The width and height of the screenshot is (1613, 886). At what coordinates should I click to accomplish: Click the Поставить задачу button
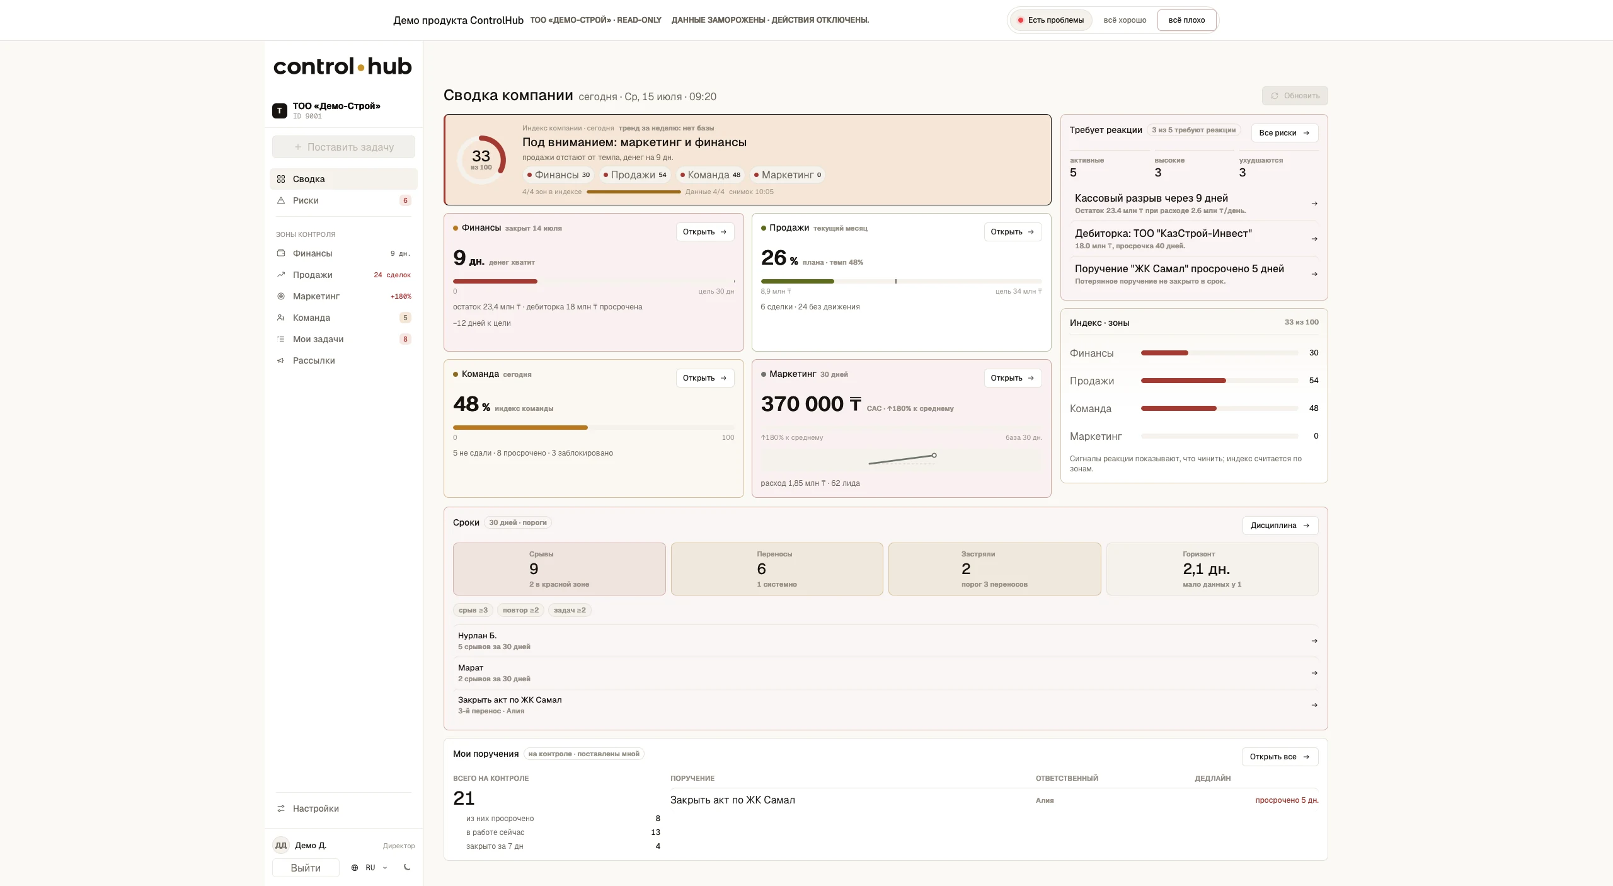click(x=343, y=147)
